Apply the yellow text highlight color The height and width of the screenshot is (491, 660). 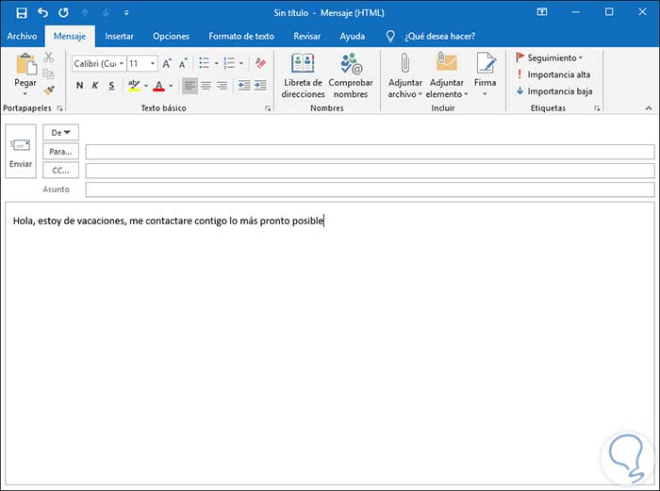[x=134, y=86]
